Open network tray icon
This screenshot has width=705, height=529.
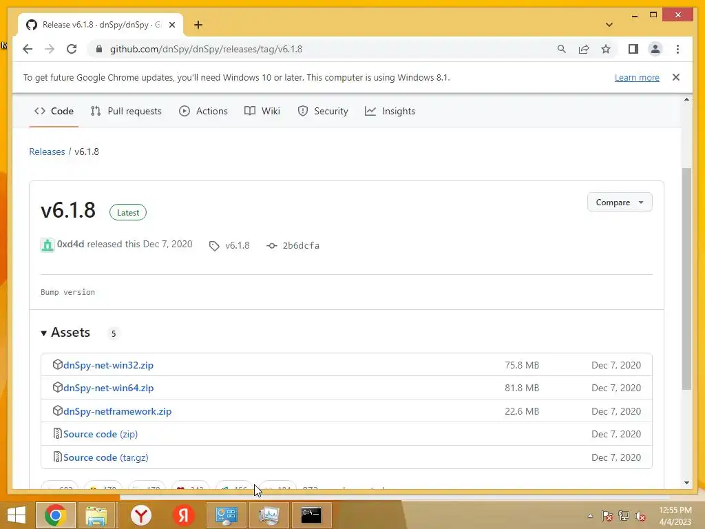(x=624, y=516)
